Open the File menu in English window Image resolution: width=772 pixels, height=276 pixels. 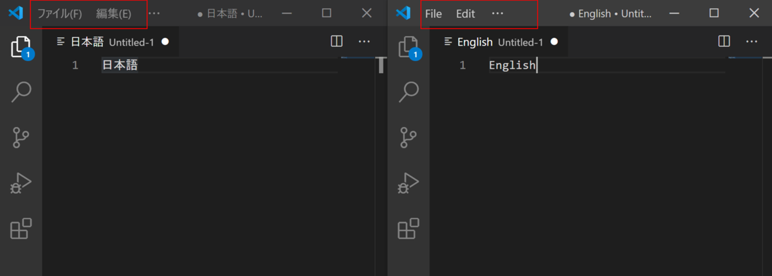point(434,13)
